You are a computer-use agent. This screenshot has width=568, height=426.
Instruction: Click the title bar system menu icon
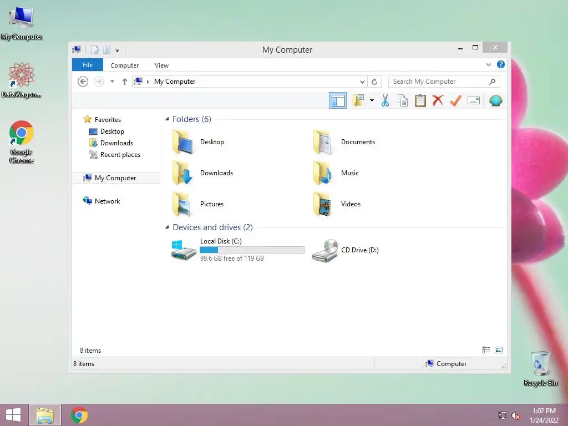coord(77,49)
